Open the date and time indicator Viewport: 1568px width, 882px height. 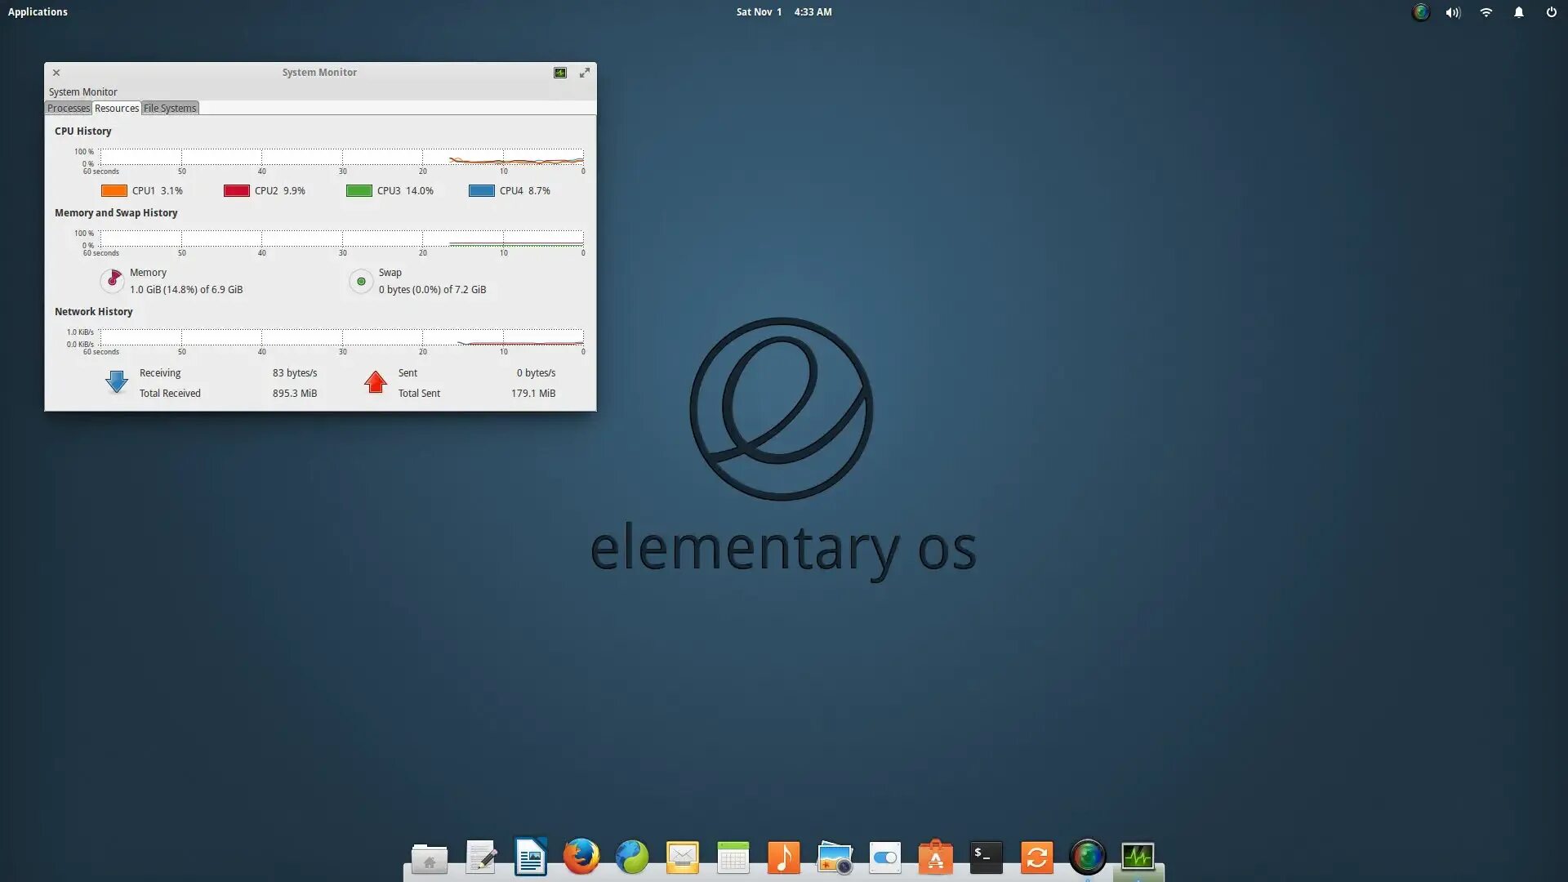783,11
